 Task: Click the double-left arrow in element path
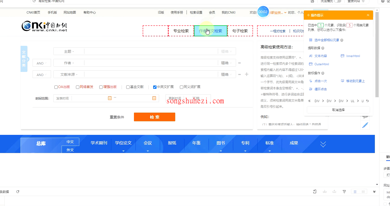pos(309,101)
